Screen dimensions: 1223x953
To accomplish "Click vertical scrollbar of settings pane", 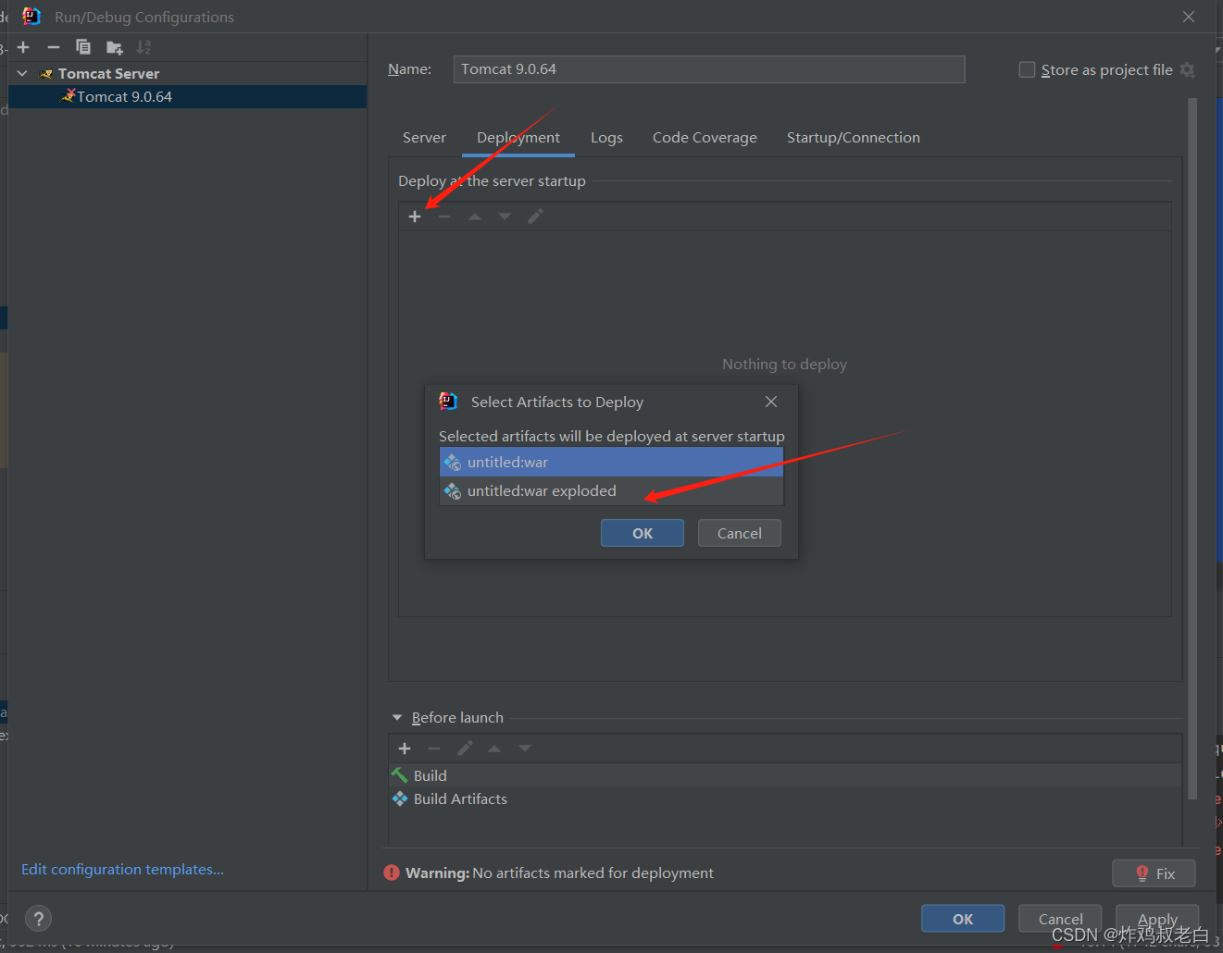I will pyautogui.click(x=1192, y=449).
